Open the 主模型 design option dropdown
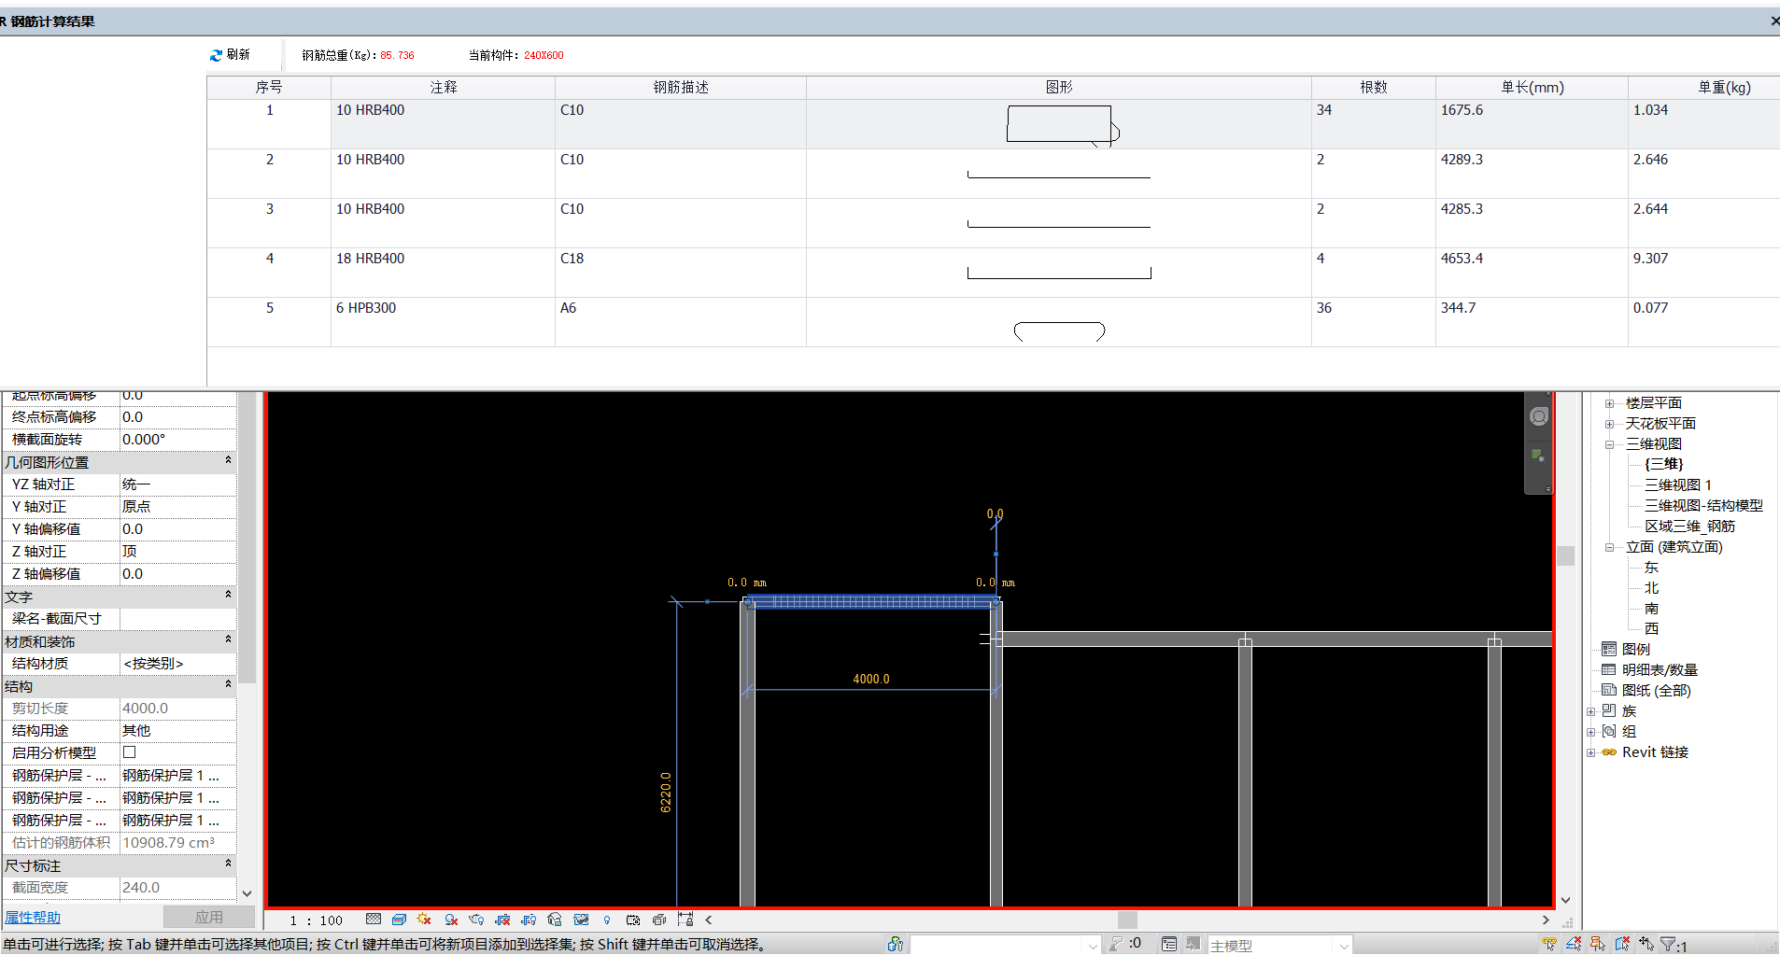Viewport: 1780px width, 955px height. tap(1343, 946)
